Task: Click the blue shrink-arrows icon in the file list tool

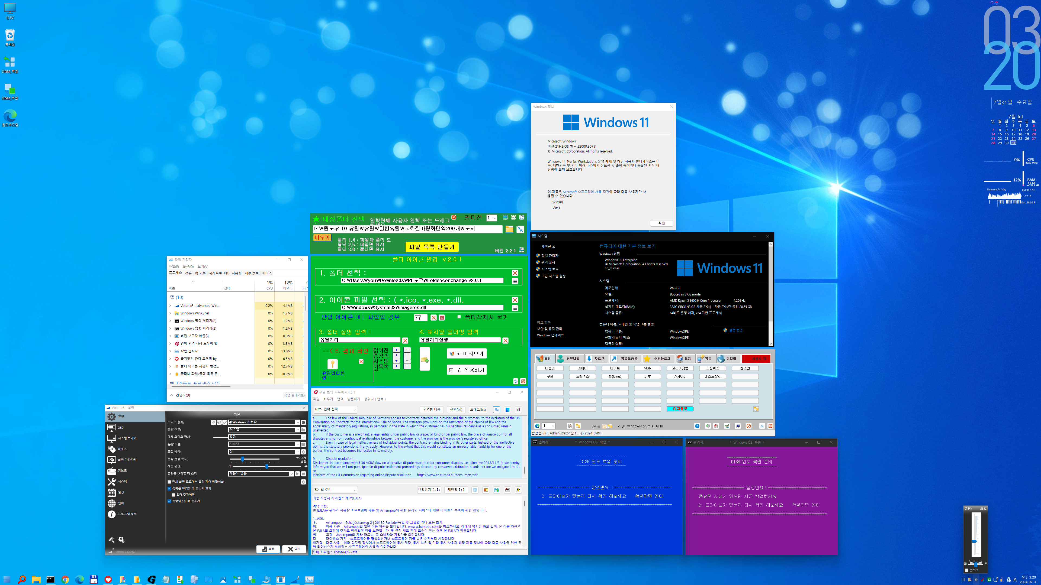Action: (x=520, y=229)
